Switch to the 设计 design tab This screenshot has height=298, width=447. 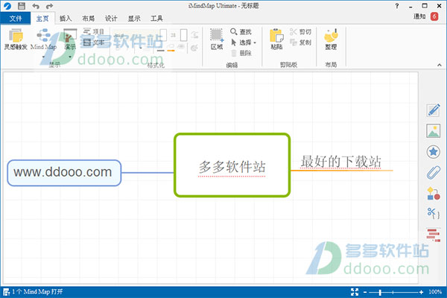pyautogui.click(x=111, y=19)
